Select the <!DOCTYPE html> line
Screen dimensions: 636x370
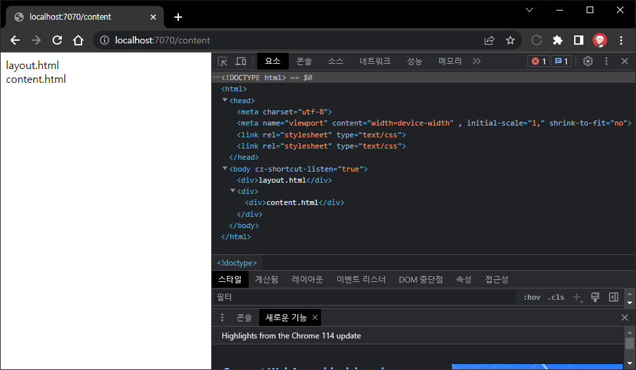(x=424, y=78)
